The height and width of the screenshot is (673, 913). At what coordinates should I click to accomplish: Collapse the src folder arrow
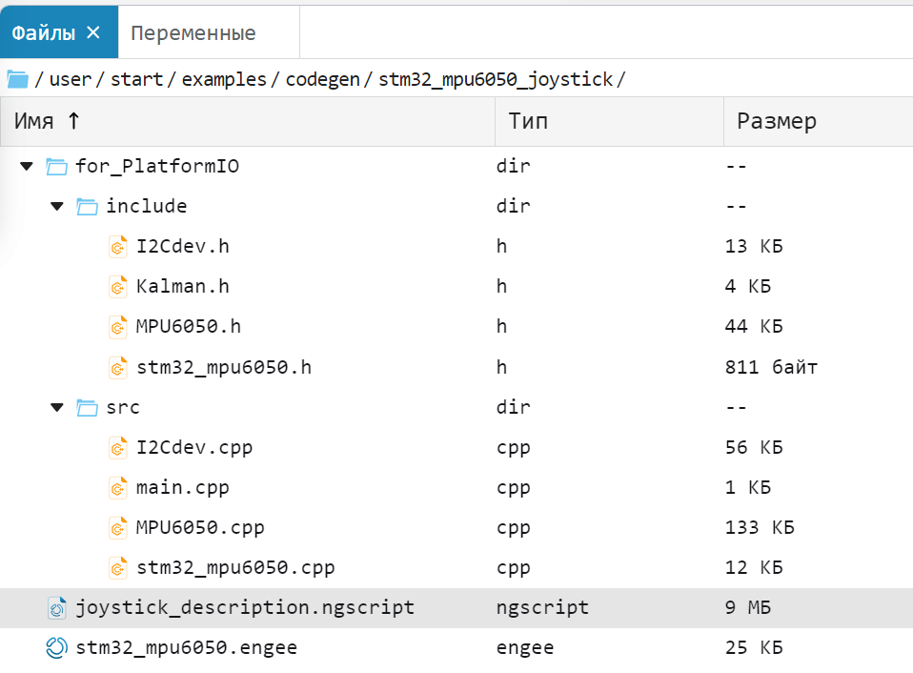57,408
